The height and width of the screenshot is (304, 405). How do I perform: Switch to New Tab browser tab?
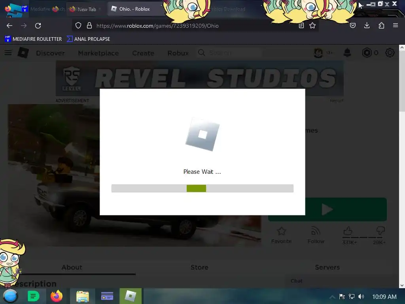85,9
